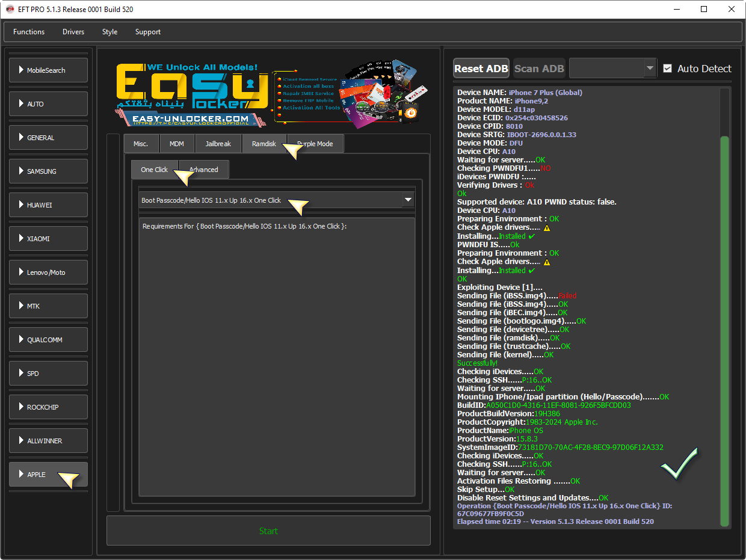Expand the XIAOMI category
Viewport: 746px width, 560px height.
(49, 239)
